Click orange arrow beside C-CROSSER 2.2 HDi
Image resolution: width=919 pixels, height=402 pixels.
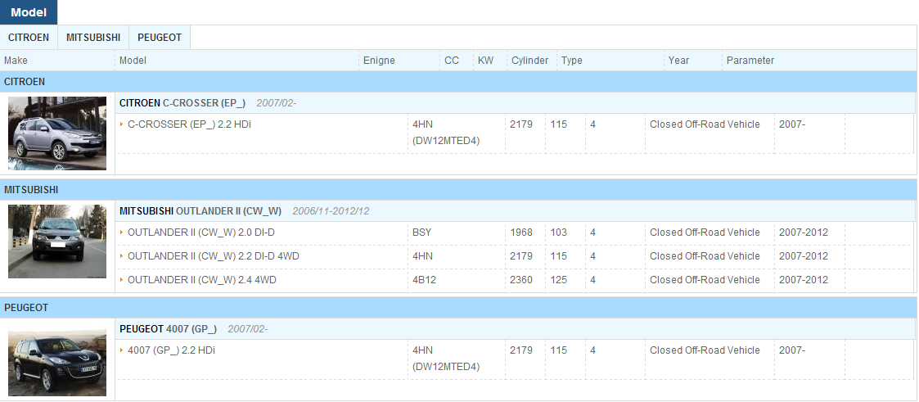click(122, 124)
